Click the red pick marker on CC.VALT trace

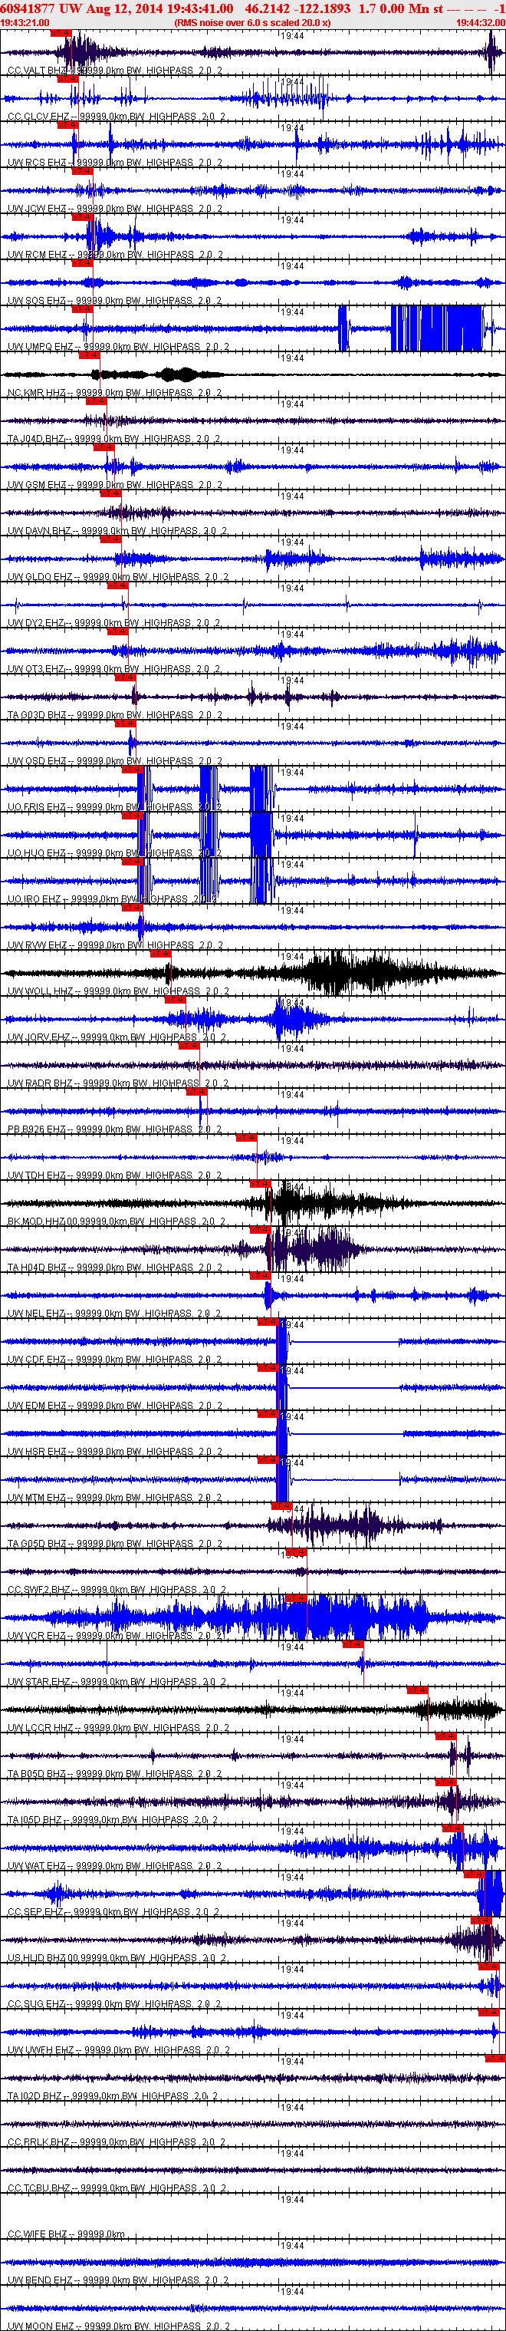coord(61,32)
